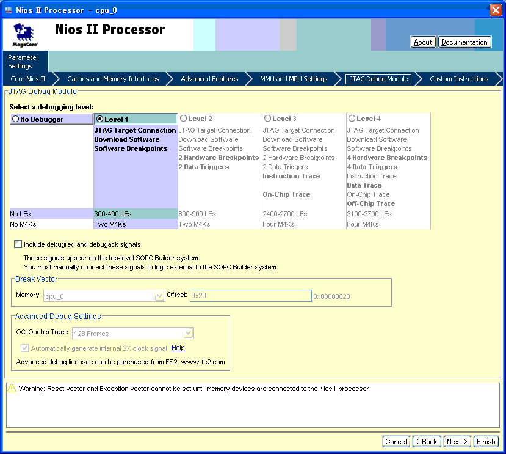Click 2 Hardware Breakpoints under Level 2

[x=219, y=158]
